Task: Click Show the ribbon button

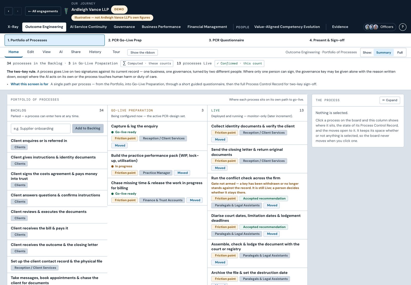Action: pos(143,53)
